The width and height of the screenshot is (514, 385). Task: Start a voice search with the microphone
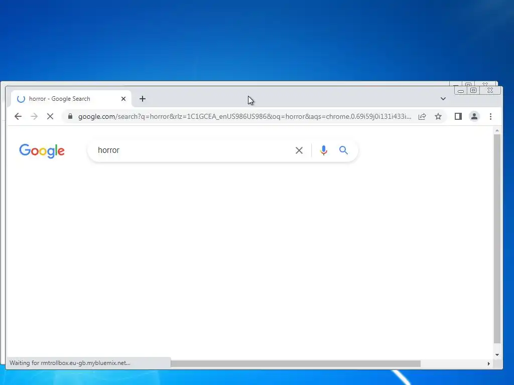point(324,150)
